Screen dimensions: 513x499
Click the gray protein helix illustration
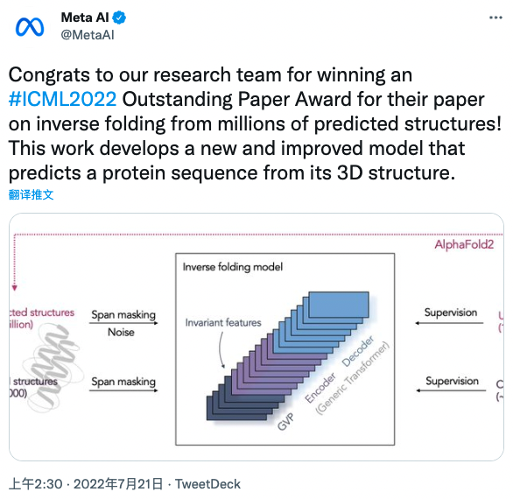tap(53, 367)
